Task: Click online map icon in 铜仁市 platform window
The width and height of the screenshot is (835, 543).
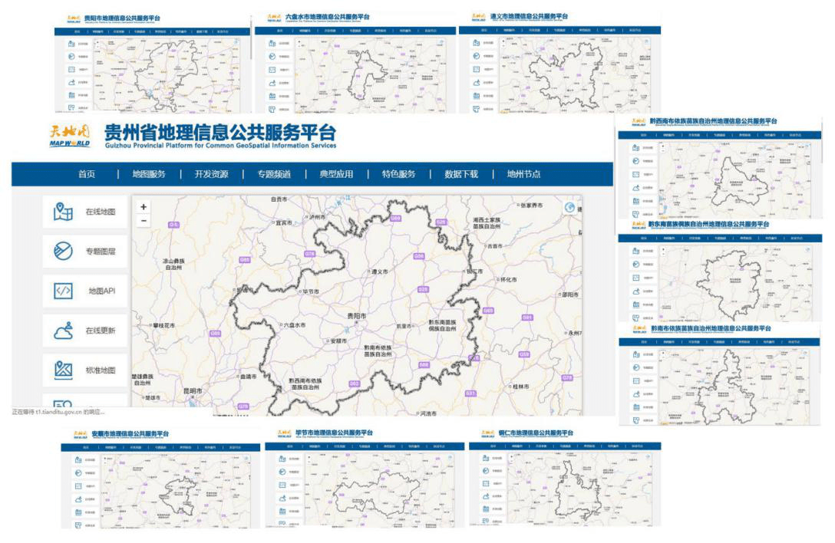Action: coord(486,458)
